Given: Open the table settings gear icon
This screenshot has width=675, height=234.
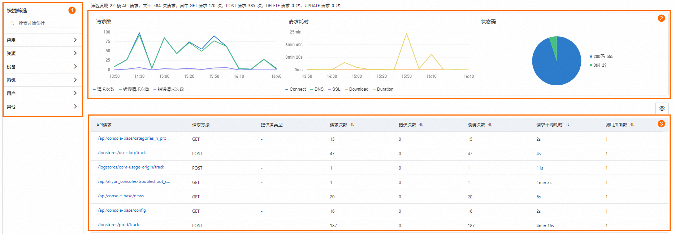Looking at the screenshot, I should pos(662,108).
